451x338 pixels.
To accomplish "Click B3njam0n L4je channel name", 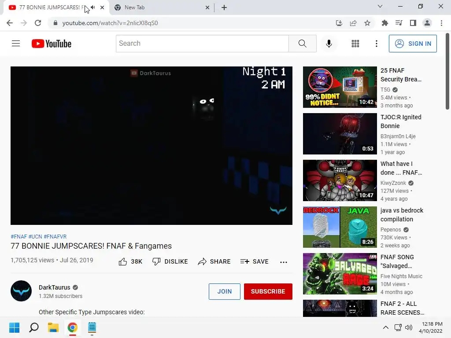I will 398,136.
